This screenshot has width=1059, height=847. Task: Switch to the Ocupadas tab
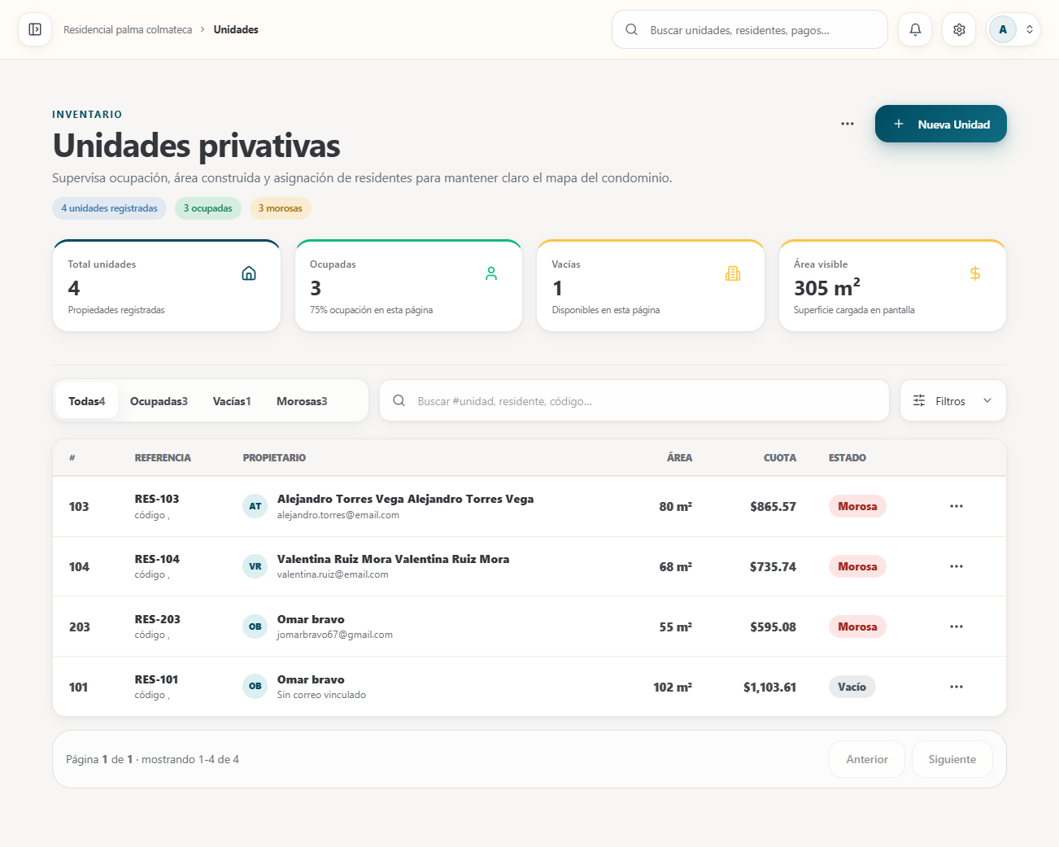(x=159, y=401)
